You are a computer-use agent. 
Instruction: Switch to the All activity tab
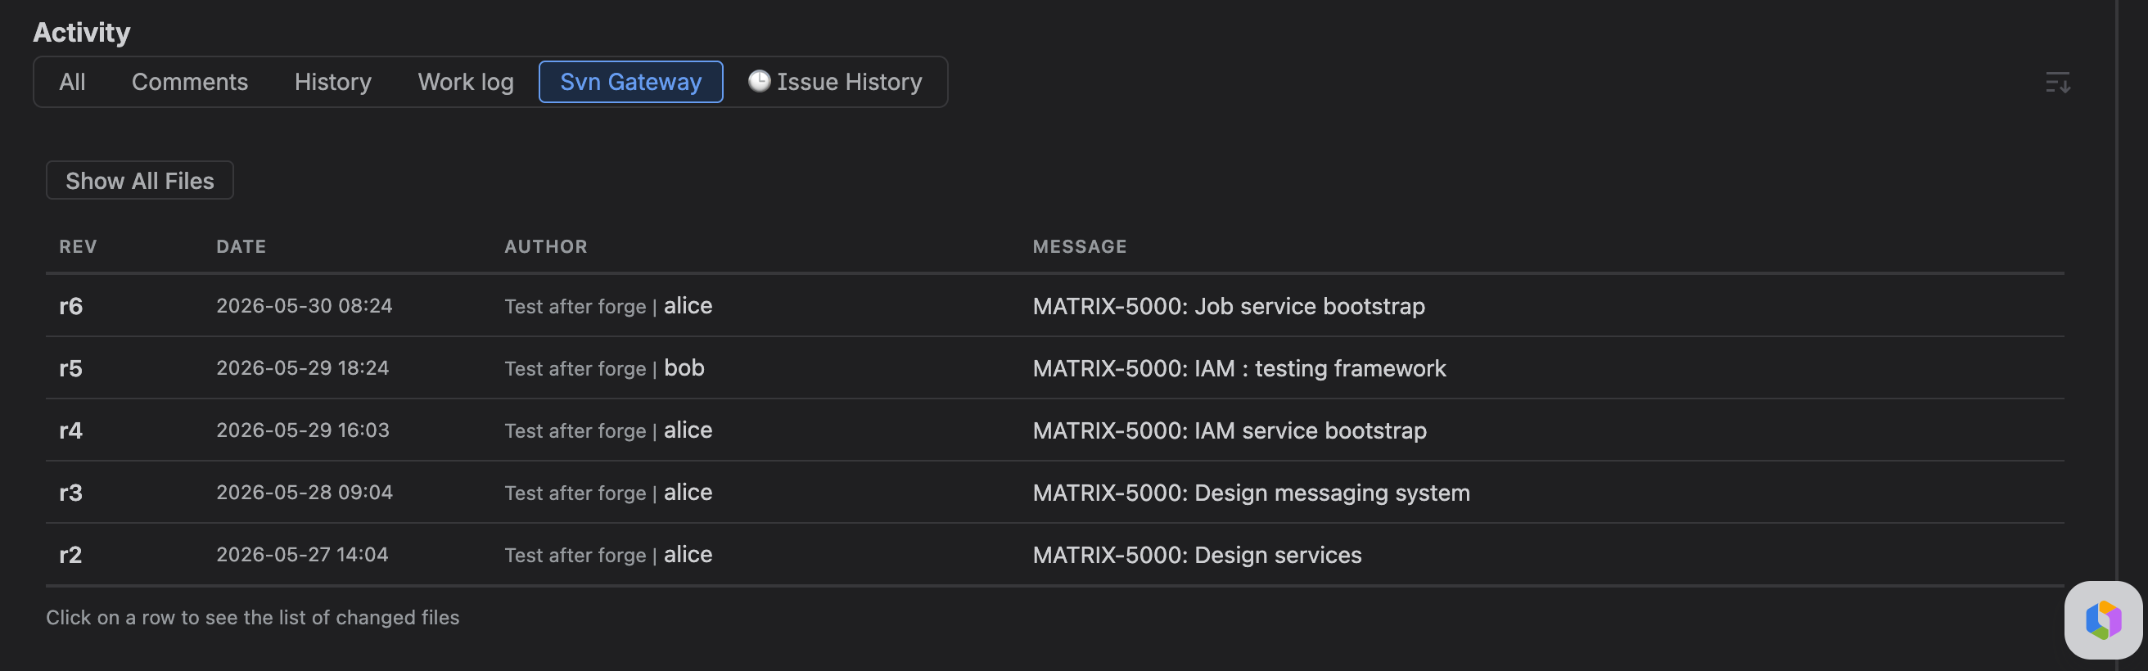73,82
